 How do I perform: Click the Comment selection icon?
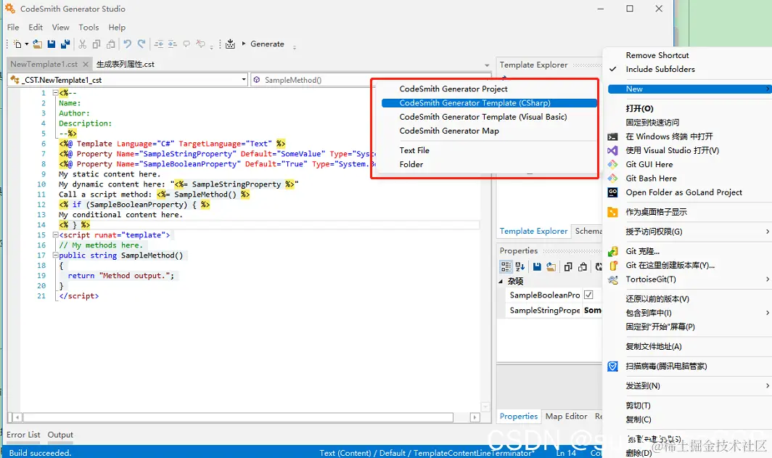click(x=186, y=44)
